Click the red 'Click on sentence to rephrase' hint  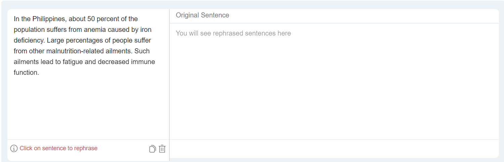coord(58,148)
